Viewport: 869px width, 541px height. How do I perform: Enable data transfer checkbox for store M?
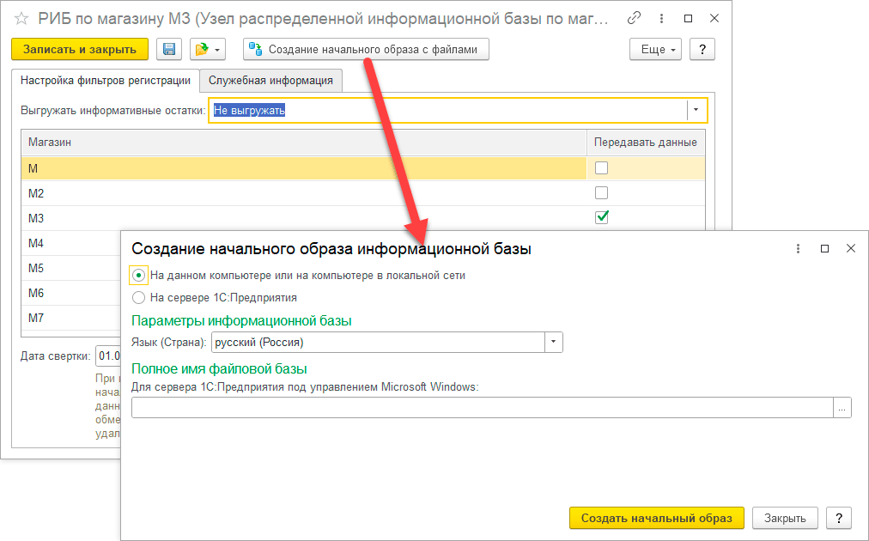point(601,168)
